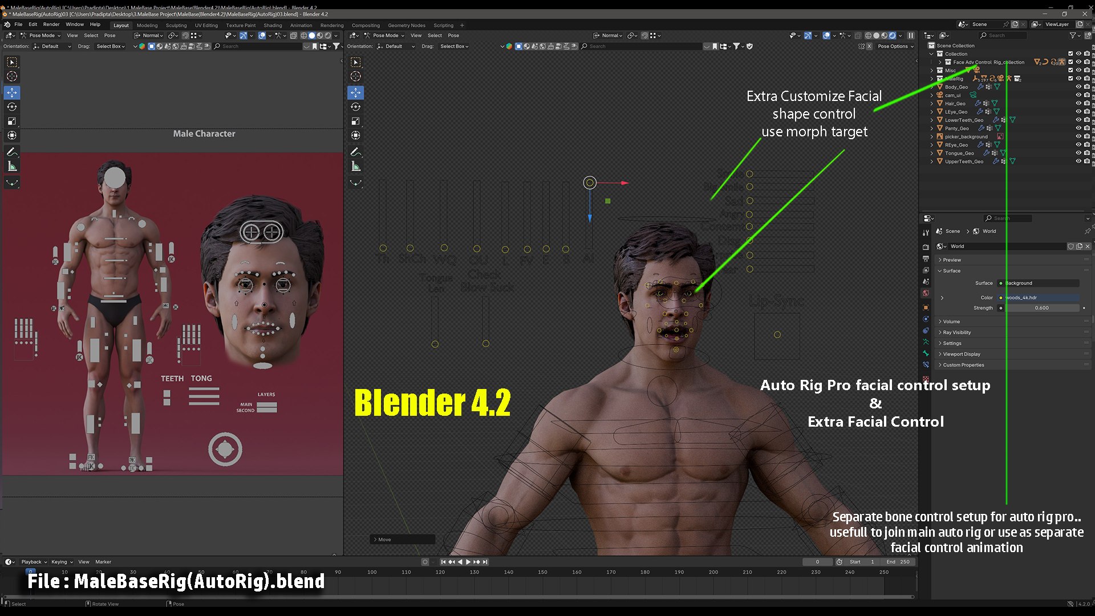The width and height of the screenshot is (1095, 616).
Task: Click the End frame 250 field
Action: (x=898, y=562)
